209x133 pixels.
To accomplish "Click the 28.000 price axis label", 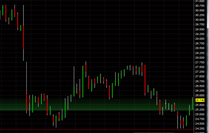I will [200, 58].
